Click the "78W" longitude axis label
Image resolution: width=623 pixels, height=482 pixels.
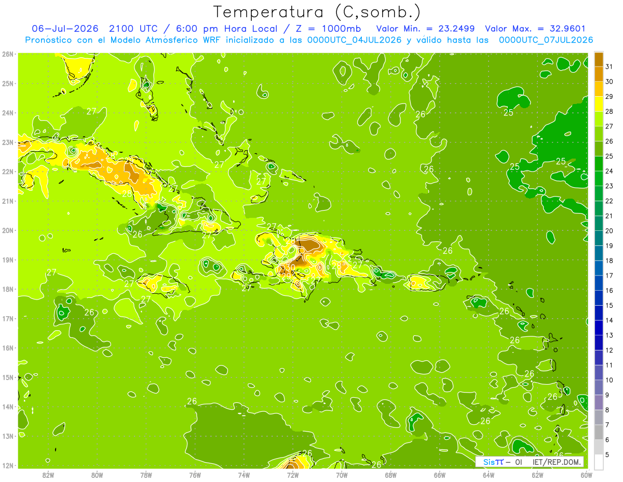146,475
